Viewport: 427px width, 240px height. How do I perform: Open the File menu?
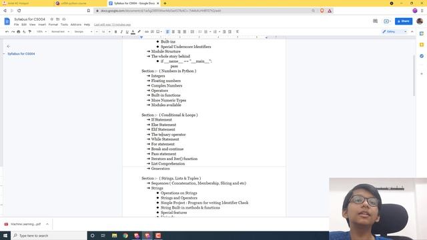(x=16, y=25)
